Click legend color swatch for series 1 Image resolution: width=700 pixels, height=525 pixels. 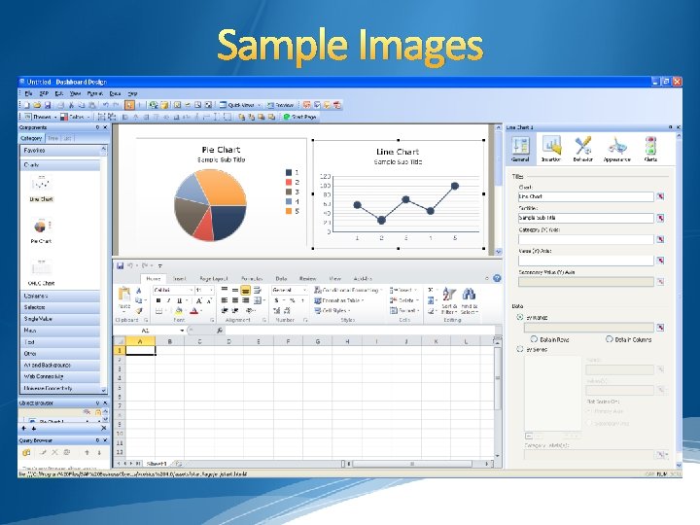[x=289, y=172]
